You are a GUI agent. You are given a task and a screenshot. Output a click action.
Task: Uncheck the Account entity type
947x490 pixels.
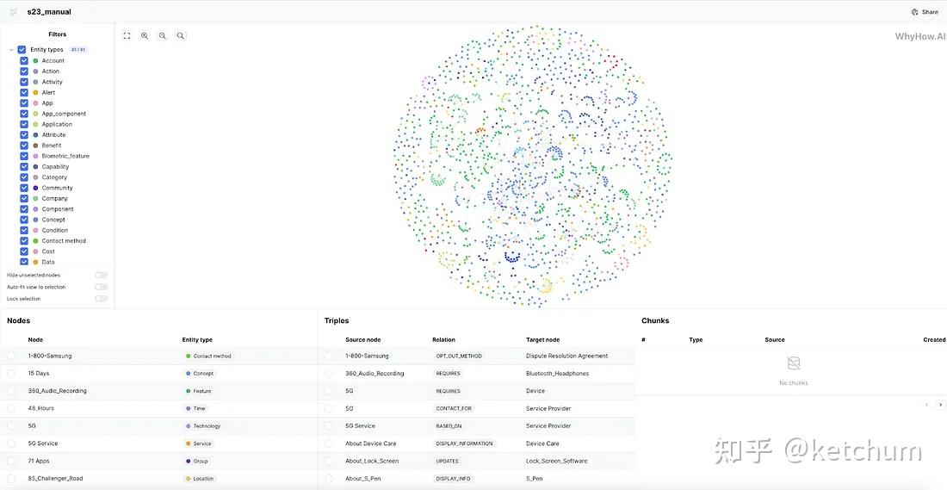click(x=24, y=60)
